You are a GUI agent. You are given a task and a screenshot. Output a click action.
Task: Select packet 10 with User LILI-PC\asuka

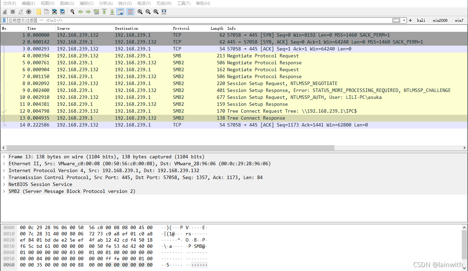point(234,97)
